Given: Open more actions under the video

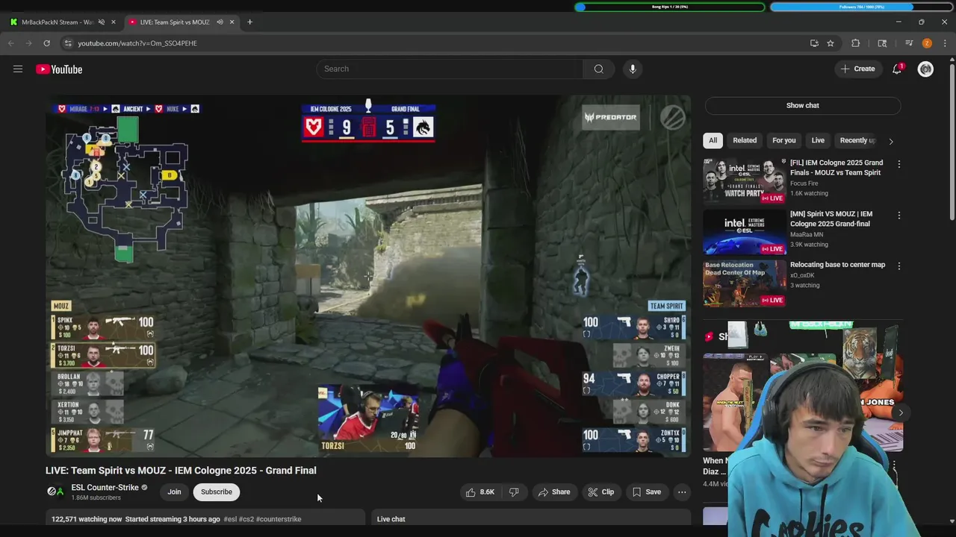Looking at the screenshot, I should (x=681, y=492).
